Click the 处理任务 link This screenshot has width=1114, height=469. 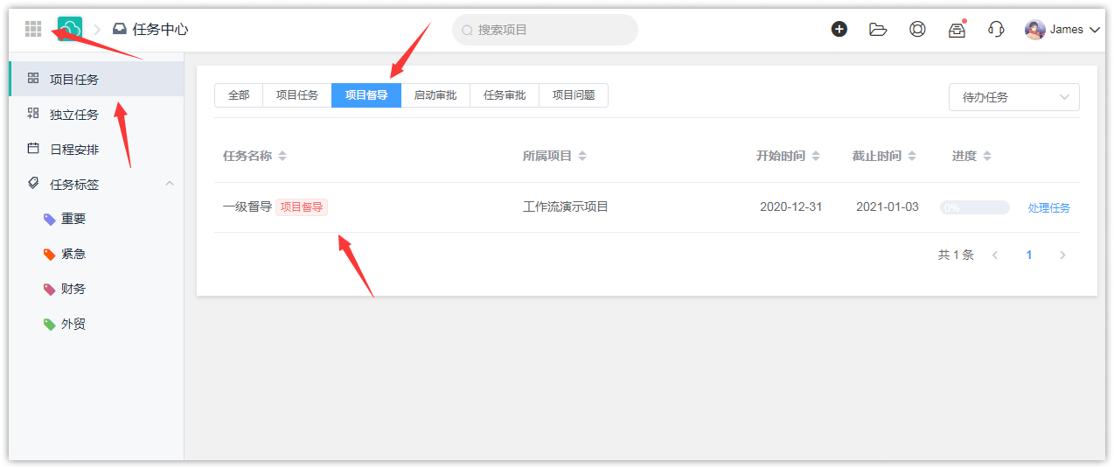1048,207
